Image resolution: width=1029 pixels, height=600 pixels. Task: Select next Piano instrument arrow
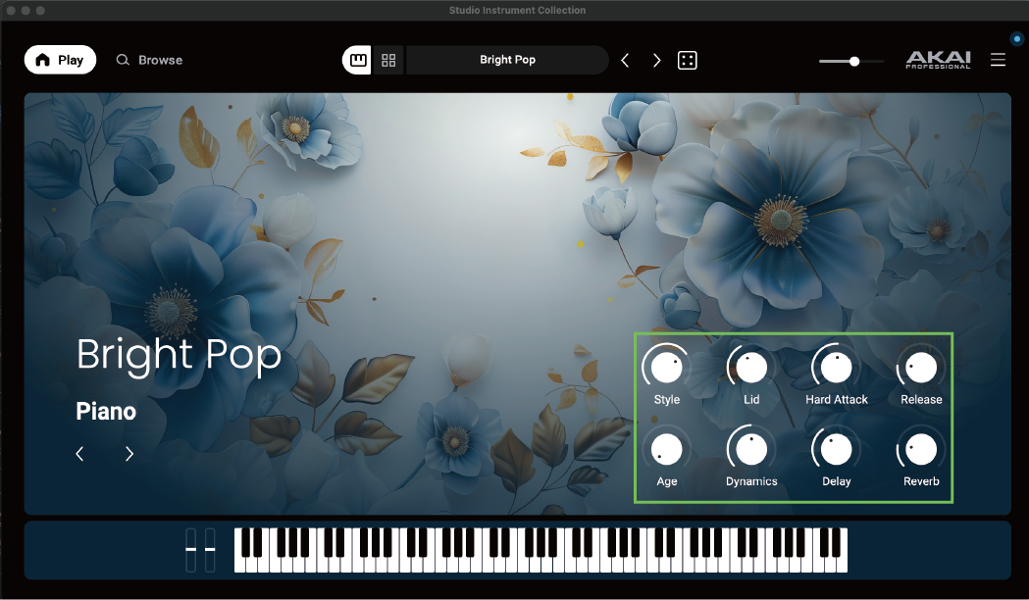pyautogui.click(x=129, y=454)
